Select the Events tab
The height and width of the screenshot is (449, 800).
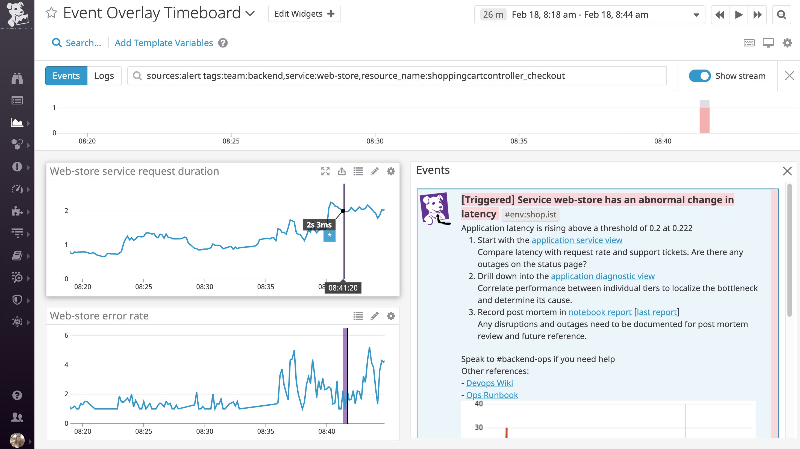tap(66, 75)
